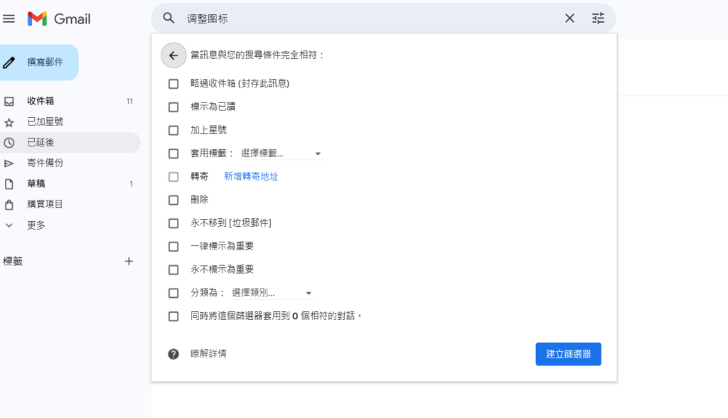Open the 新增轉寄地址 link
Screen dimensions: 728x418
click(x=250, y=176)
